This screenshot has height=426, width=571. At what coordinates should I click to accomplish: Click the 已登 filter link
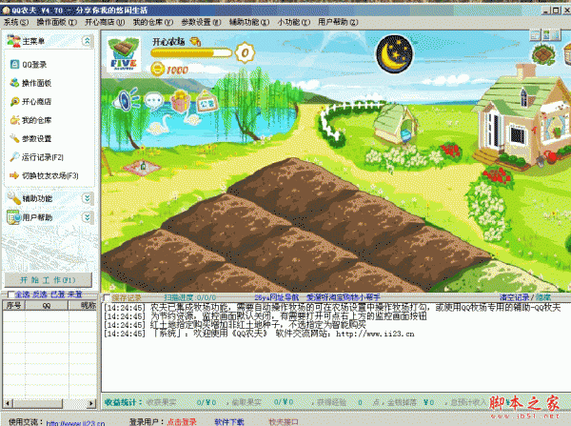(x=57, y=294)
